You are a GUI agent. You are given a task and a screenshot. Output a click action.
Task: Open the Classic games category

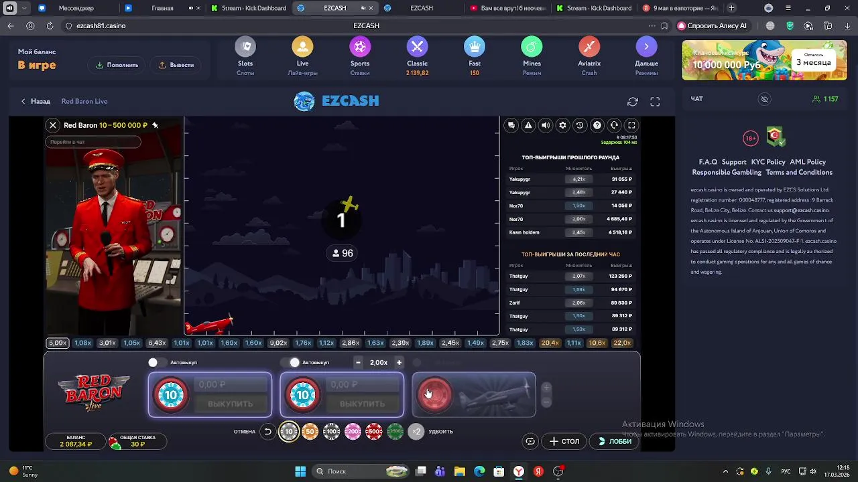pyautogui.click(x=417, y=56)
